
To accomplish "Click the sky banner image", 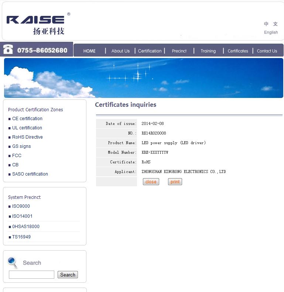I will pos(144,78).
